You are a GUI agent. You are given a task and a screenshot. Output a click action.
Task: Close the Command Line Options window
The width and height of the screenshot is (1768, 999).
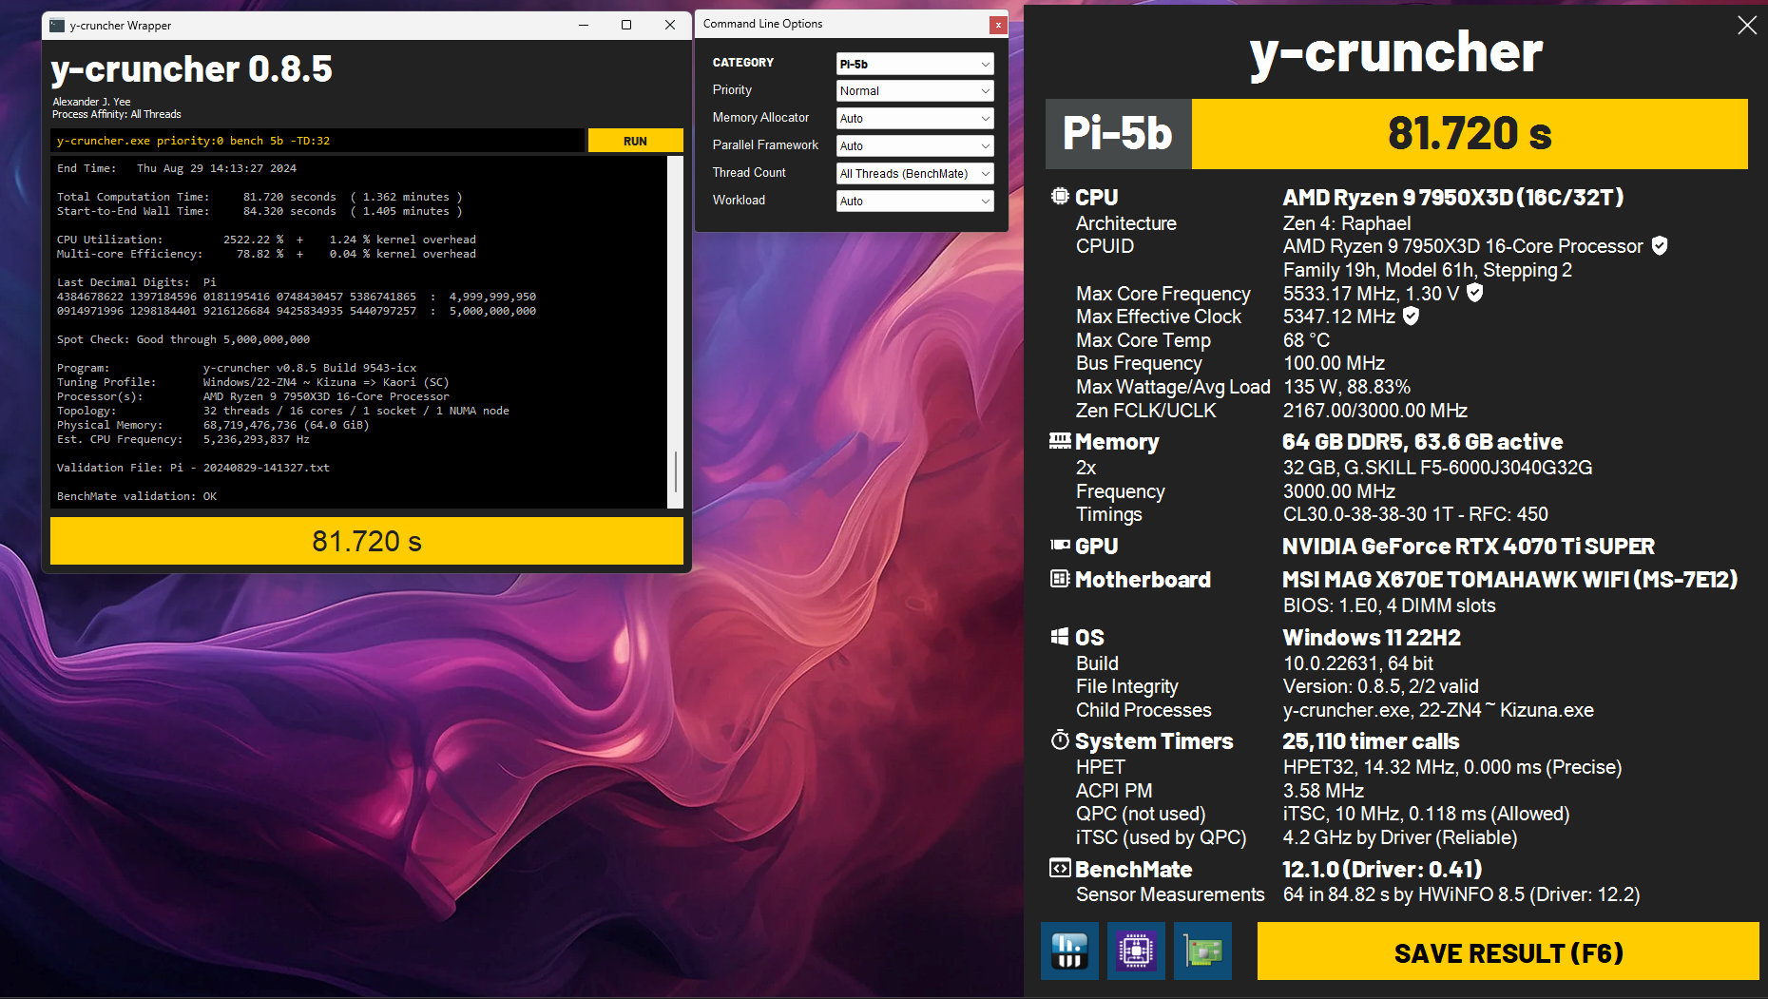point(997,25)
